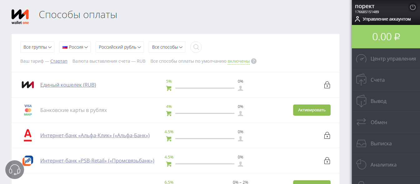Open search with the magnifier icon
The height and width of the screenshot is (184, 420).
(196, 47)
